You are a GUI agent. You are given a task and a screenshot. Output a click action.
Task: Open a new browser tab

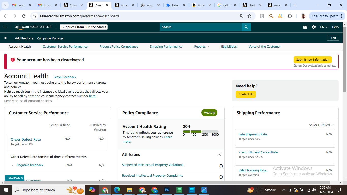click(295, 5)
